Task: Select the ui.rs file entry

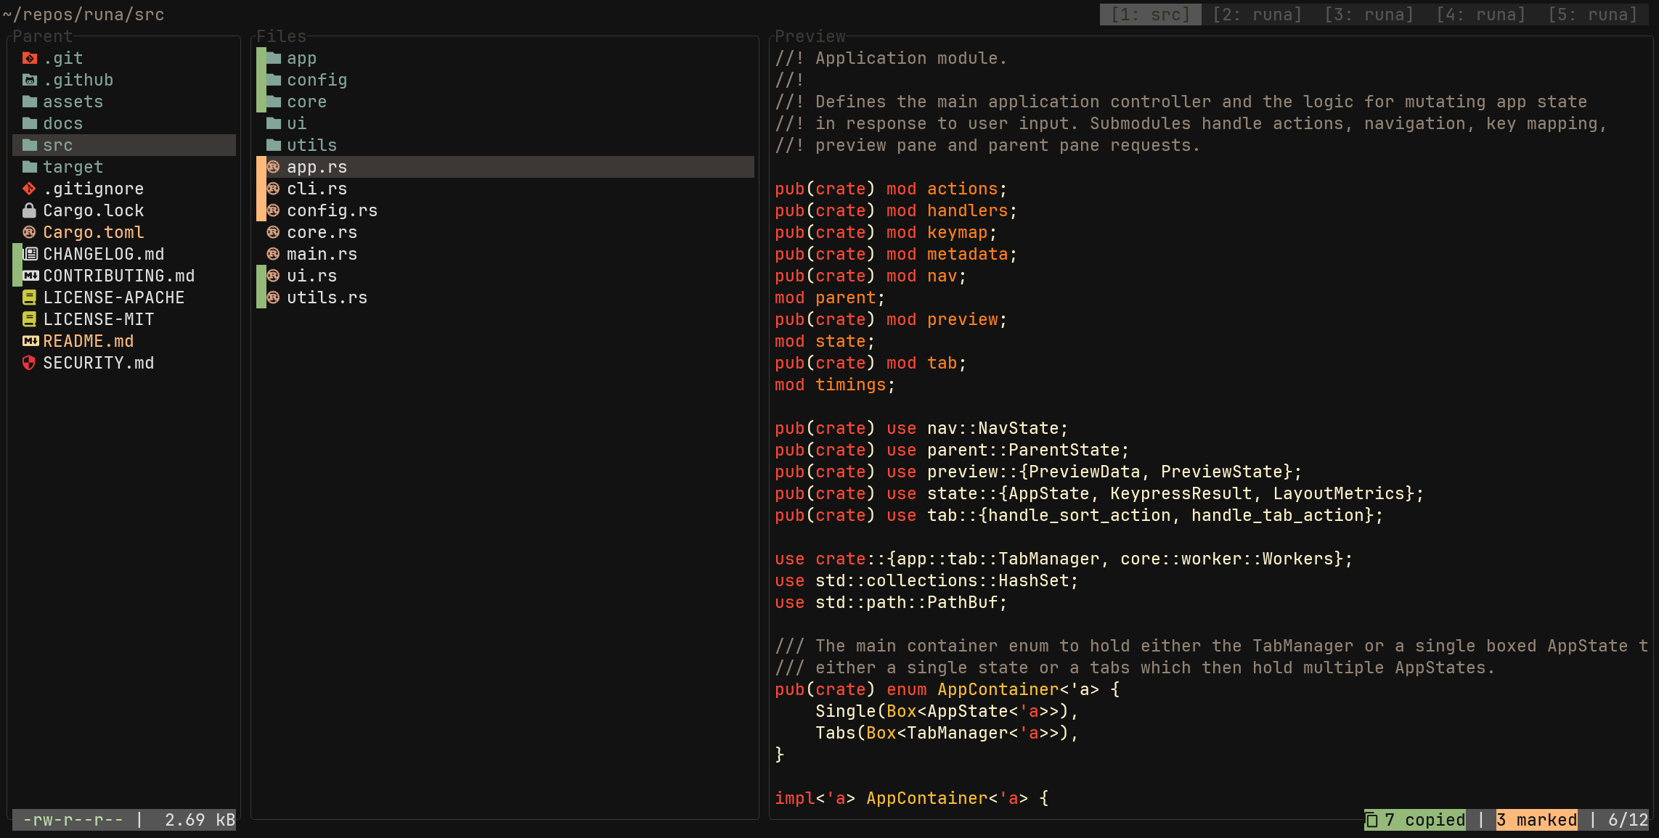Action: (x=505, y=276)
